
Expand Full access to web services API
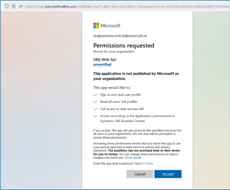point(95,109)
